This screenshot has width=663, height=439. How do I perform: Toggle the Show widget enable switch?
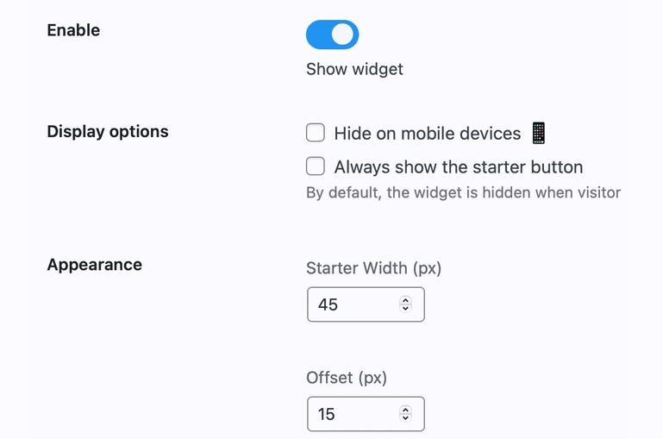[x=332, y=34]
